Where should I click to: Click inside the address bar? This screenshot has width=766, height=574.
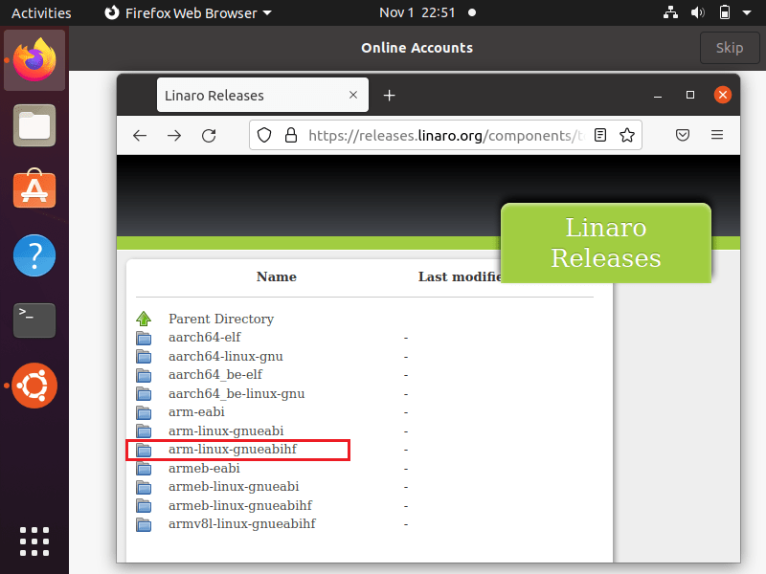(440, 135)
